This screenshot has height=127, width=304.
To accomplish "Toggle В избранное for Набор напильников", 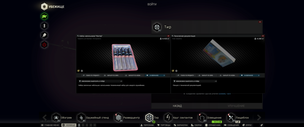I will 155,75.
